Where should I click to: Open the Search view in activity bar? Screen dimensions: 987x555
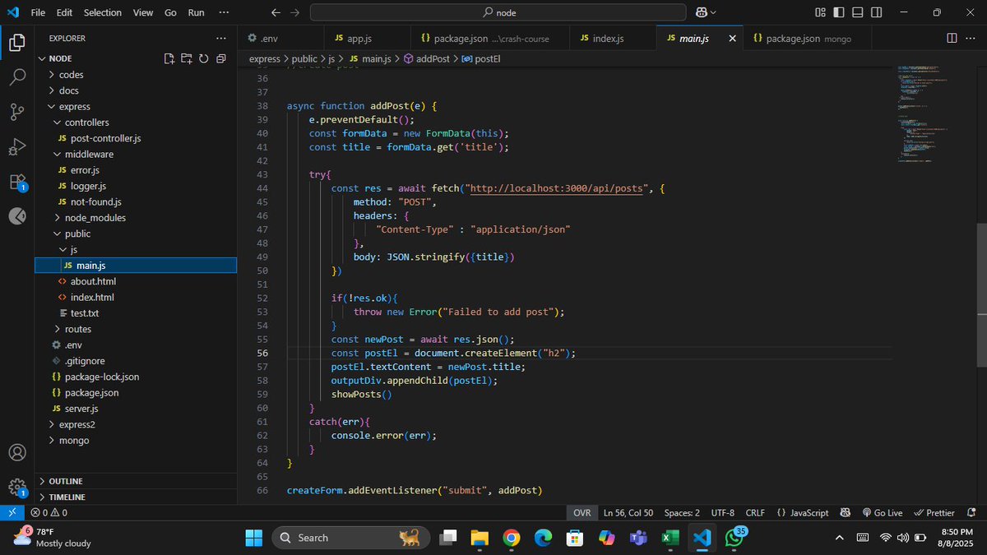[x=17, y=77]
